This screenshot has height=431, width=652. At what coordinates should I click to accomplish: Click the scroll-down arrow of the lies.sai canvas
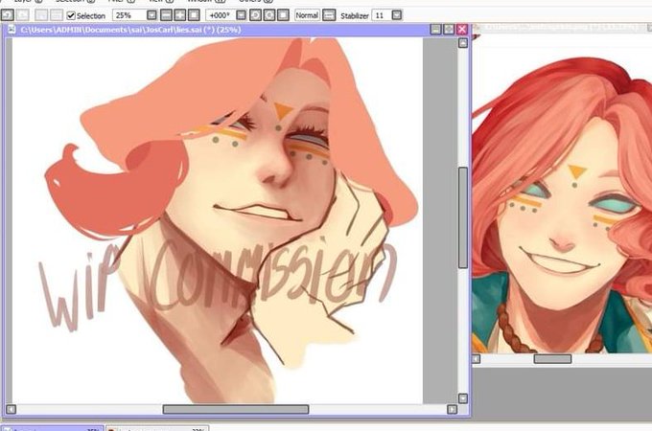click(x=463, y=398)
